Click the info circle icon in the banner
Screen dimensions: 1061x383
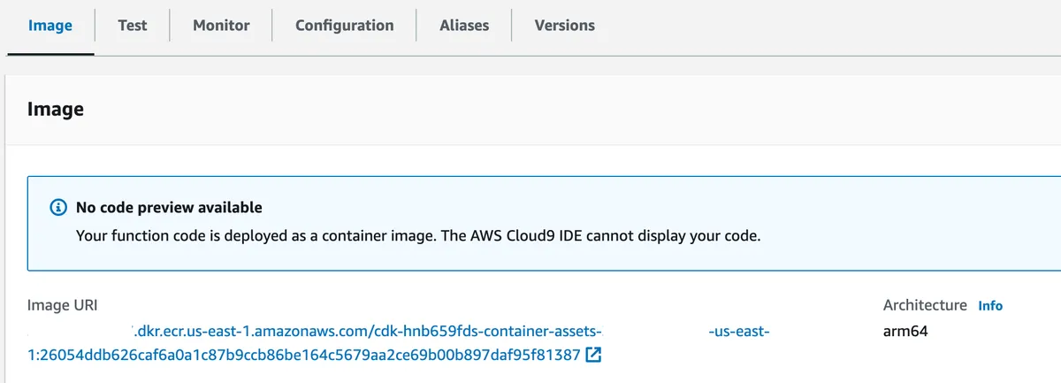pos(58,208)
